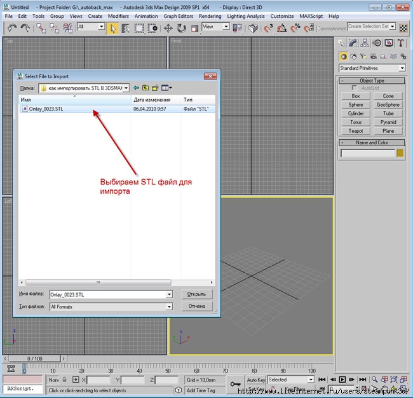Screen dimensions: 413x398
Task: Toggle Spinner Snap
Action: (309, 28)
